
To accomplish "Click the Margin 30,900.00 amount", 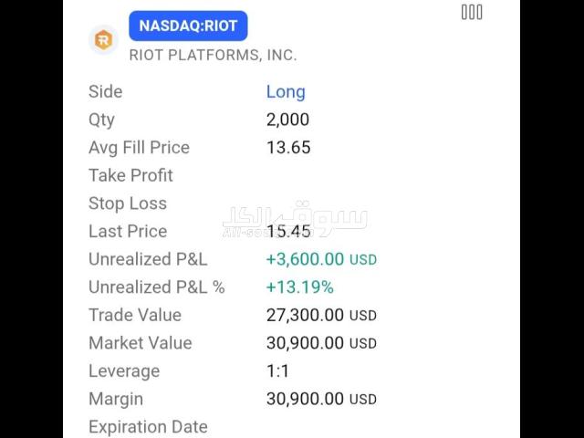I will click(305, 399).
